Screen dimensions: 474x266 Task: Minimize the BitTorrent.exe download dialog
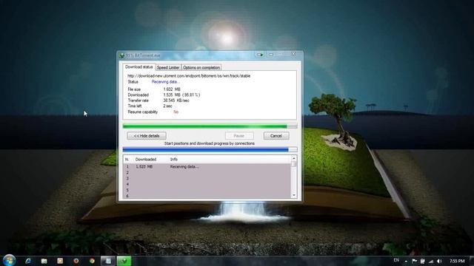pos(271,55)
